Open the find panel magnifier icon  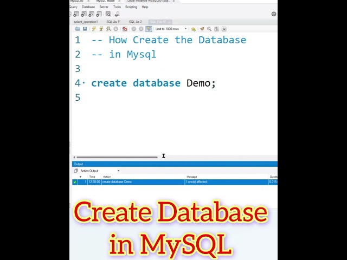209,29
